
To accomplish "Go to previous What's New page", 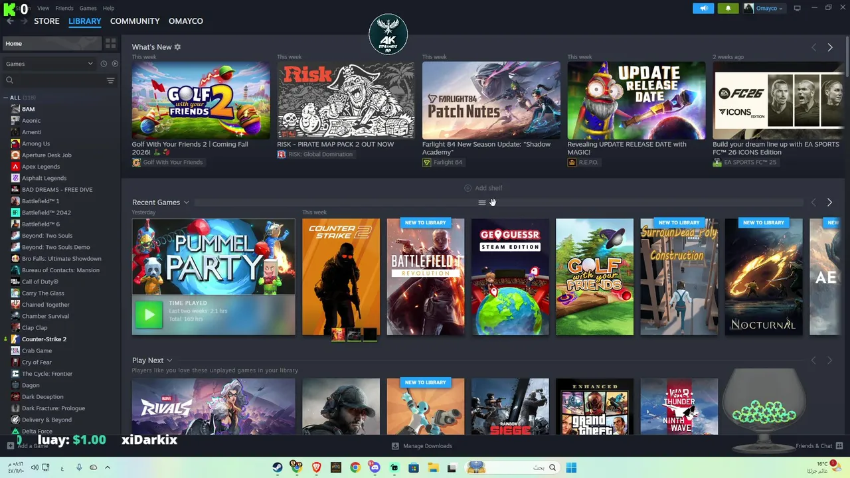I will (x=813, y=47).
